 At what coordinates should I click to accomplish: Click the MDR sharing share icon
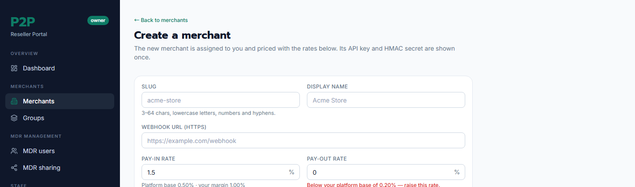[14, 168]
